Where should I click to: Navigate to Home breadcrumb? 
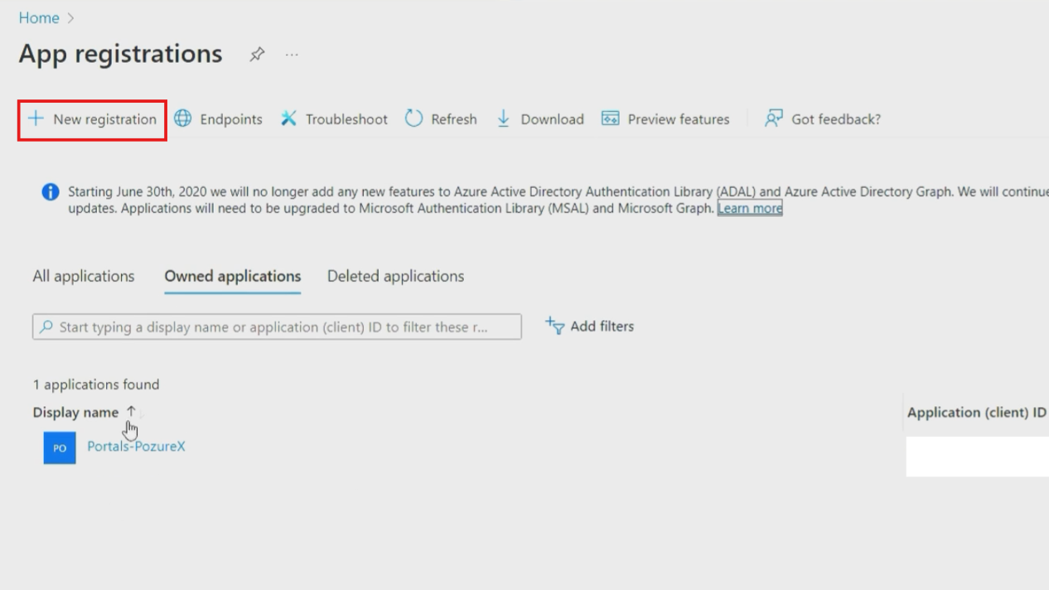tap(39, 17)
